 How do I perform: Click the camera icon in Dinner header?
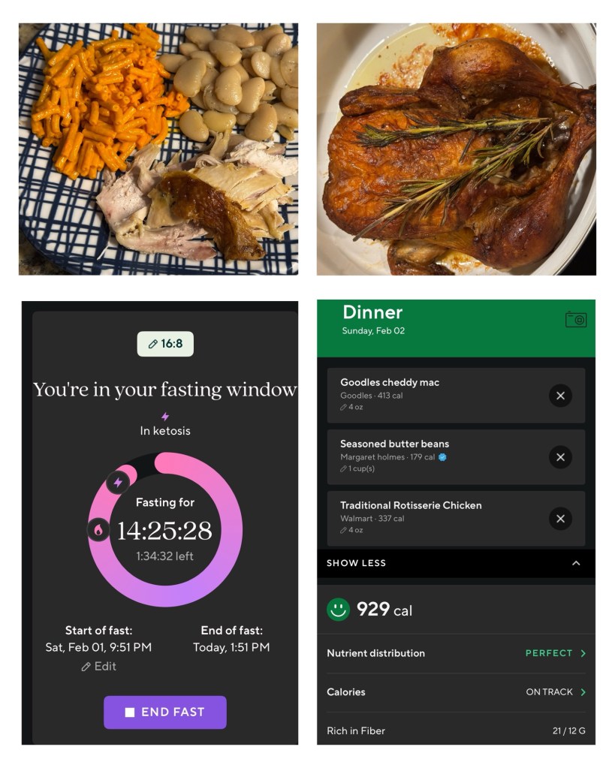point(575,320)
